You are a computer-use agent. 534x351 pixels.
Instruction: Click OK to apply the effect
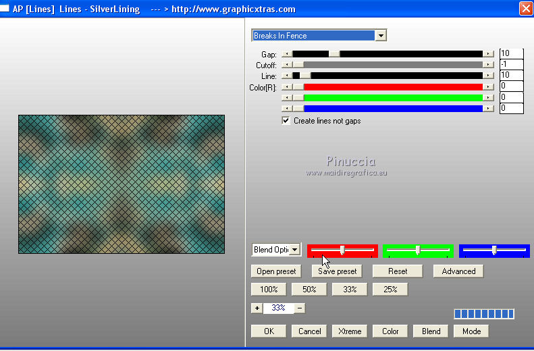point(269,331)
